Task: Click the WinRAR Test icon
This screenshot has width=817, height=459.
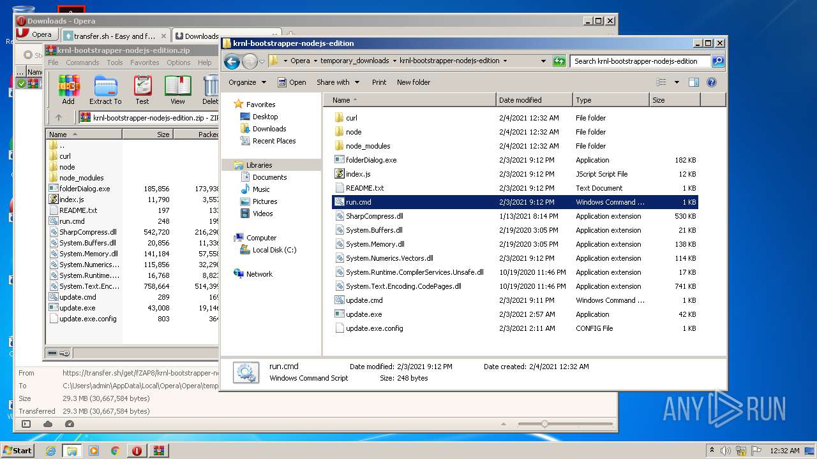Action: click(142, 89)
